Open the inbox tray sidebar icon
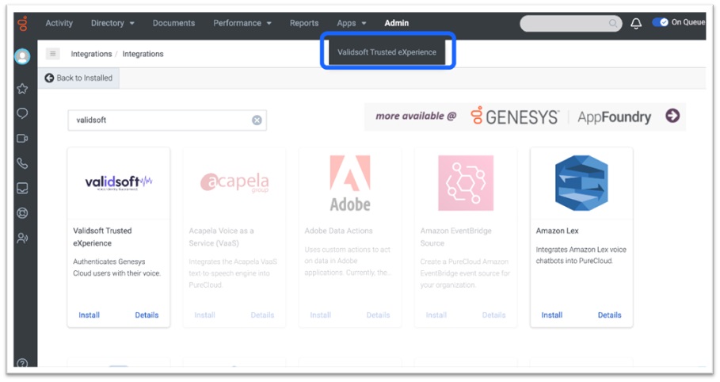720x382 pixels. (x=22, y=189)
